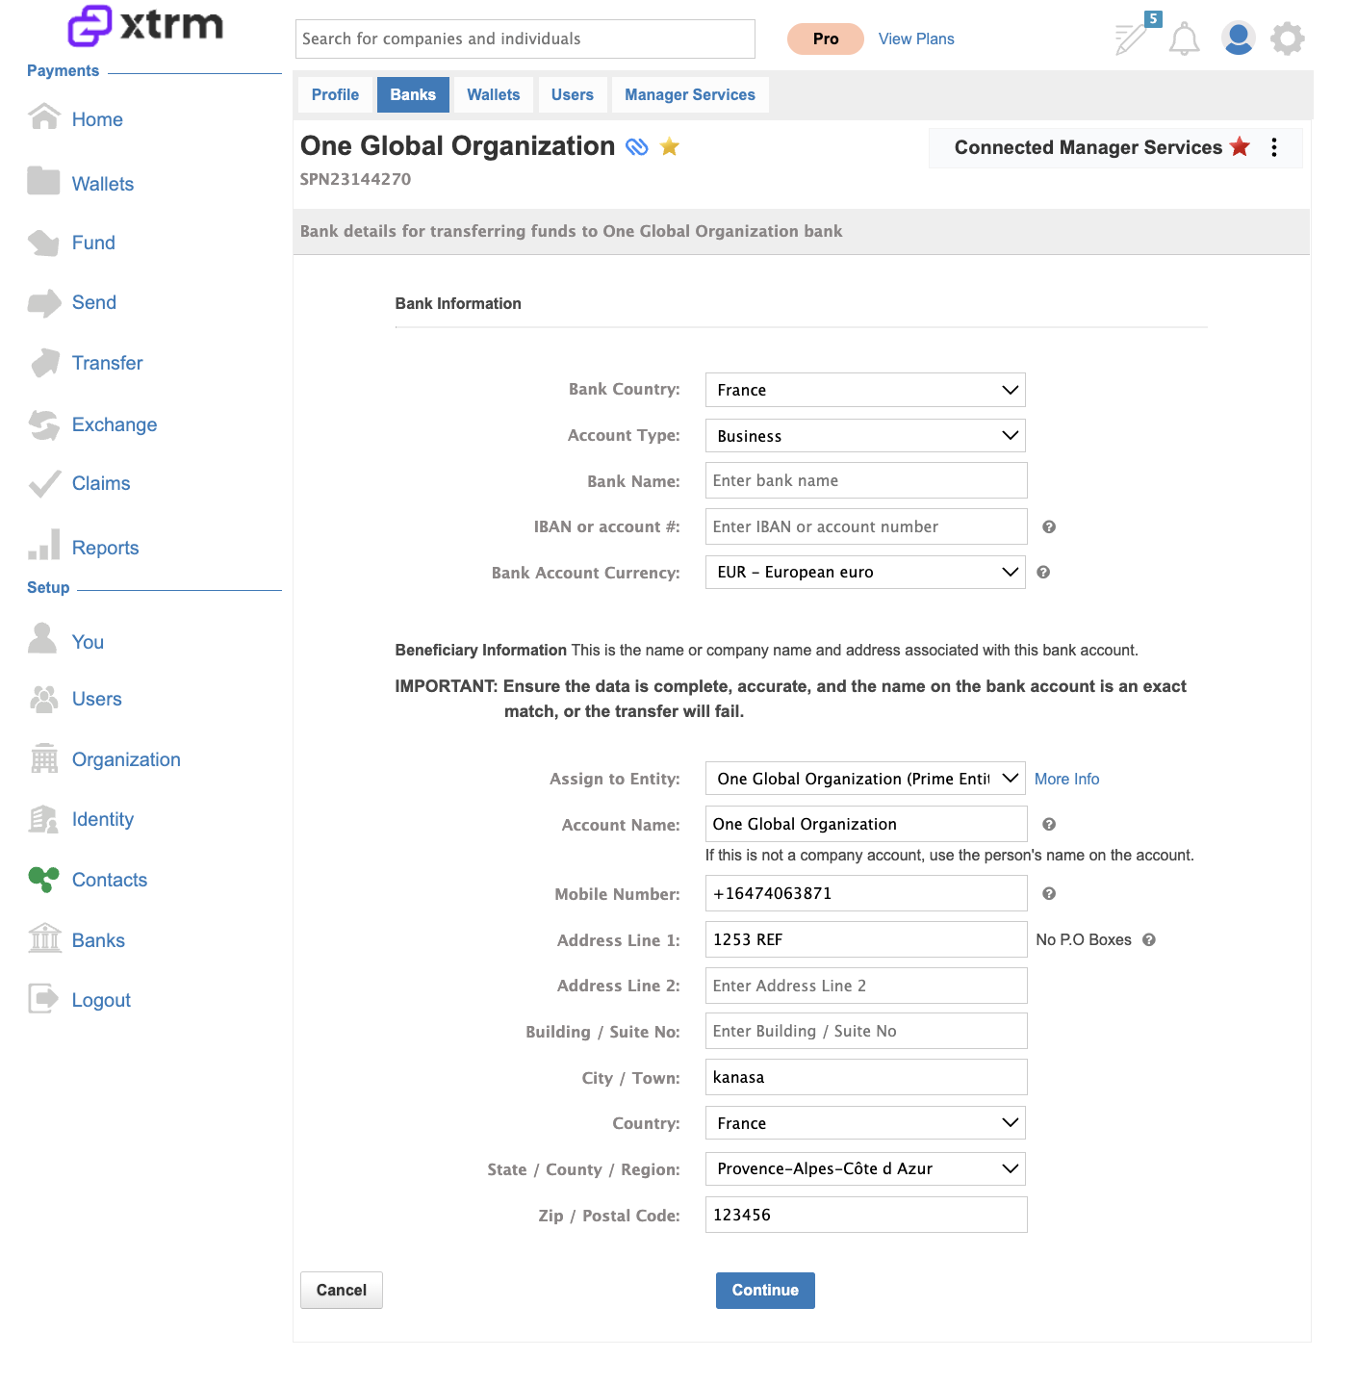
Task: Click the View Plans link
Action: click(916, 38)
